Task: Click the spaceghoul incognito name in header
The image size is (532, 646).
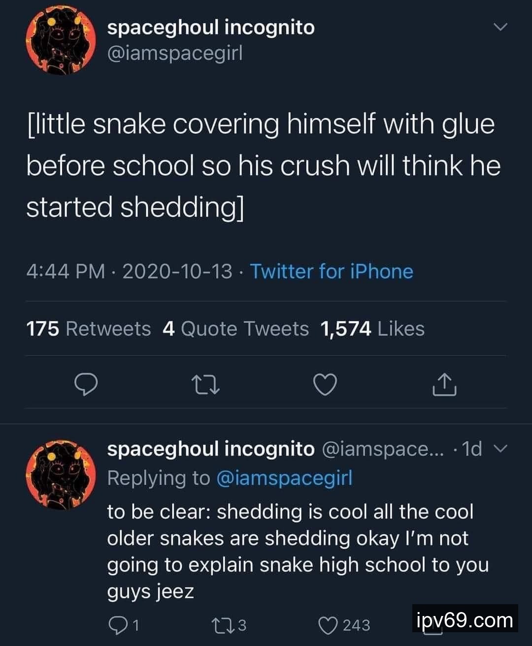Action: pos(211,27)
